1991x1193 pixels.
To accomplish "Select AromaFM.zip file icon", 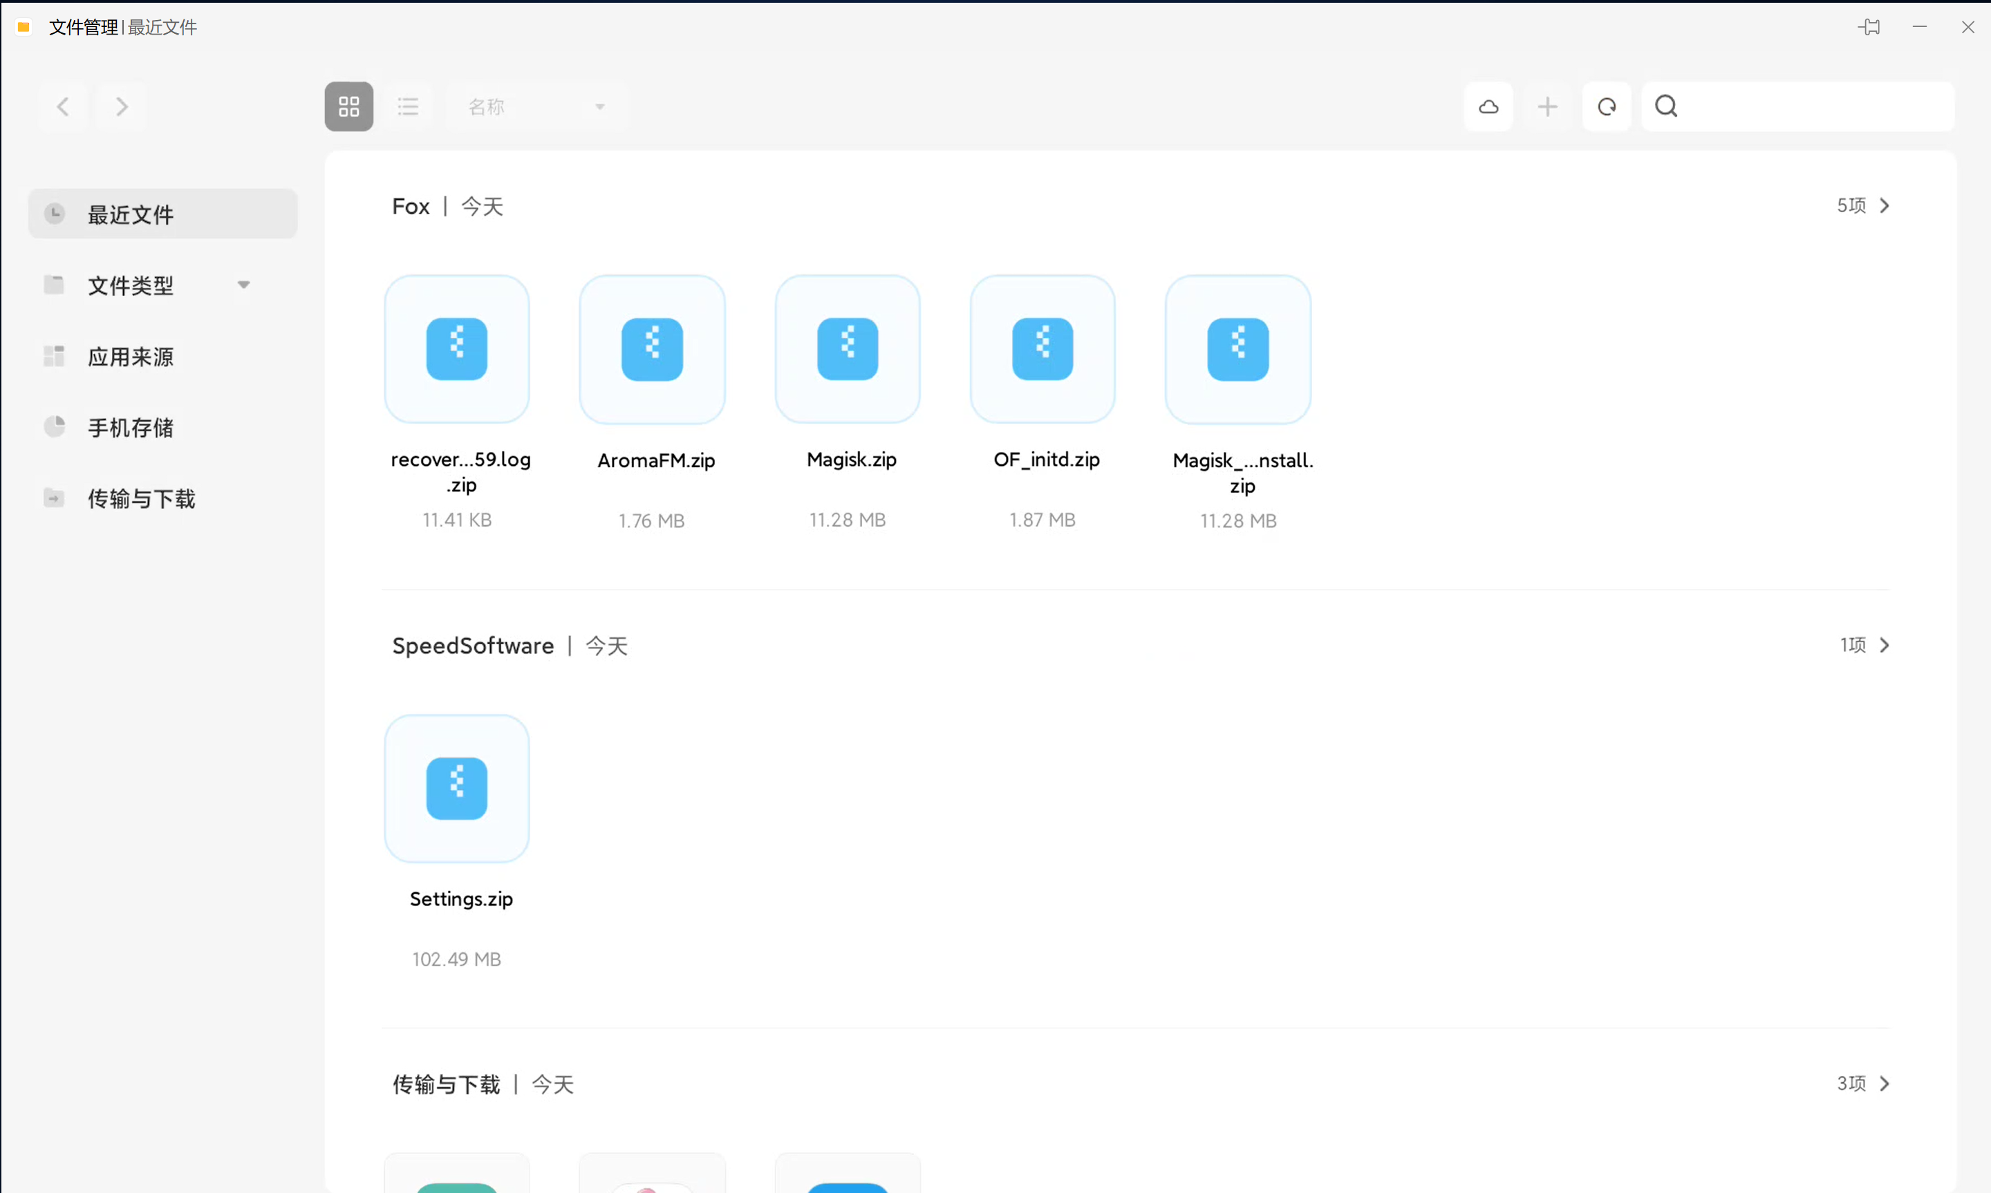I will (652, 349).
